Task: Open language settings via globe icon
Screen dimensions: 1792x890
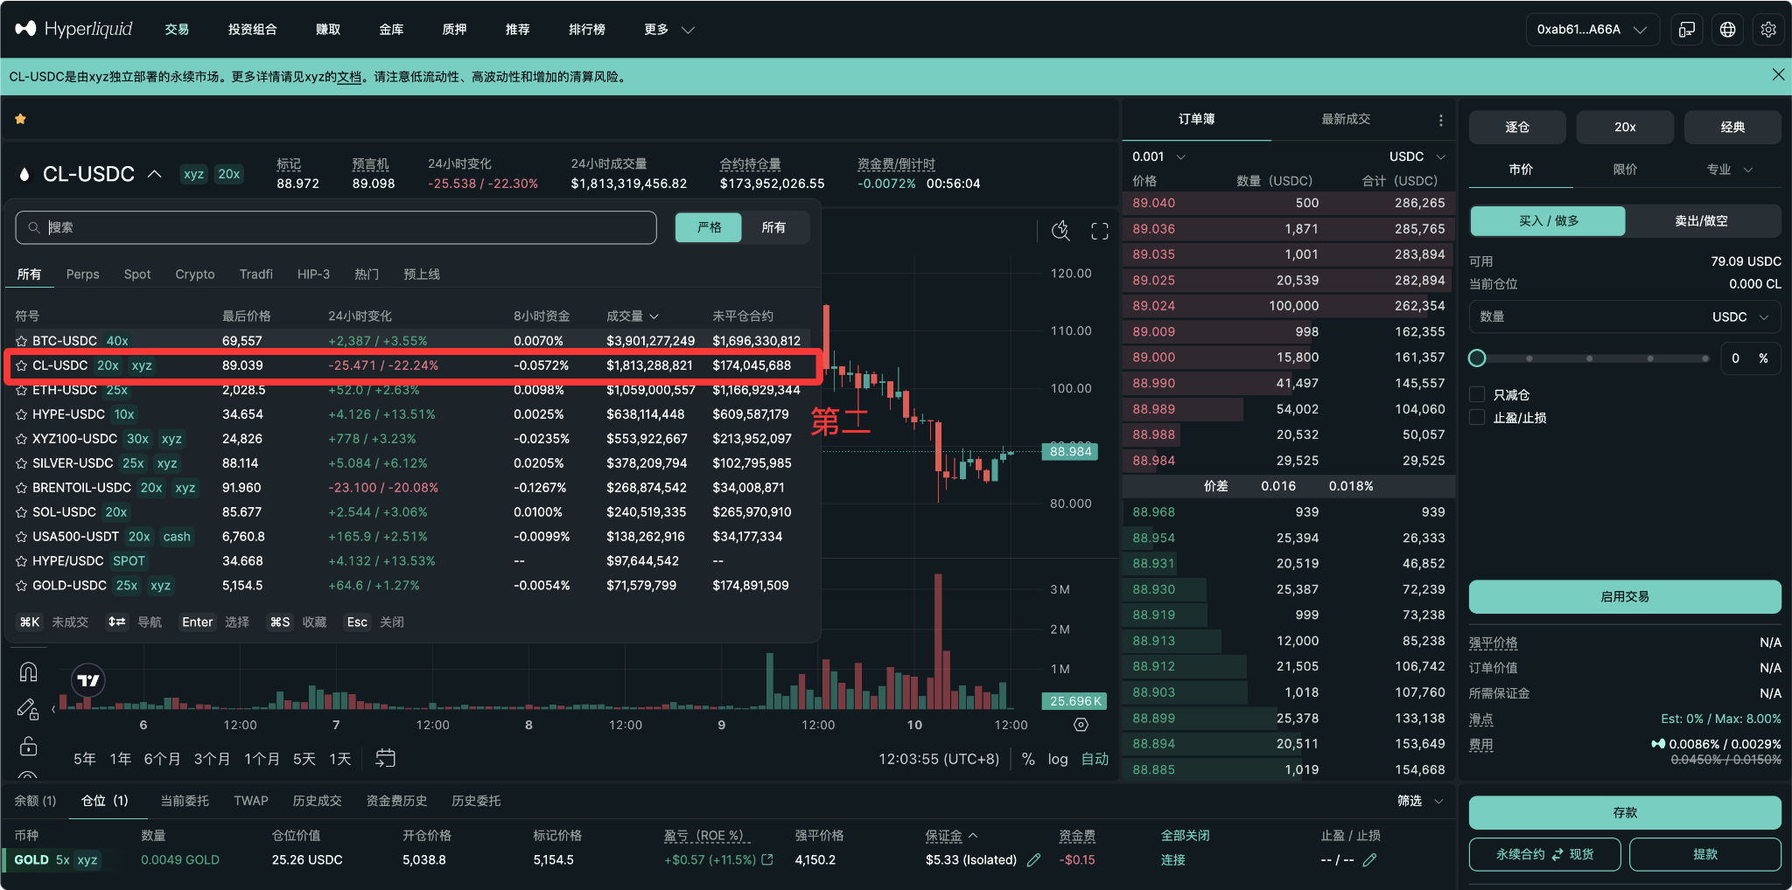Action: (1727, 29)
